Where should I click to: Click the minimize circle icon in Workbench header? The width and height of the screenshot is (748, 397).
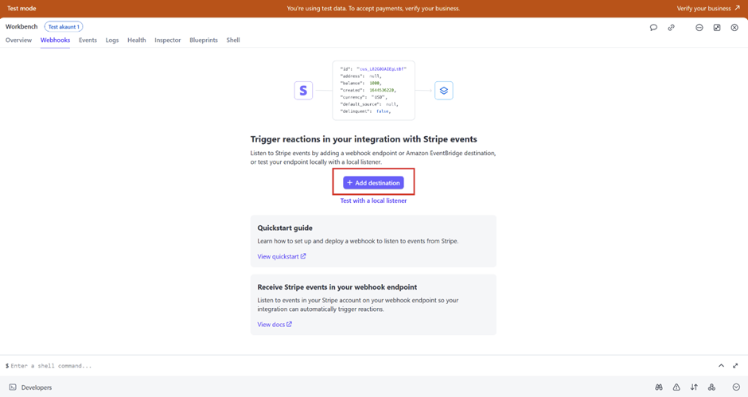pos(699,28)
